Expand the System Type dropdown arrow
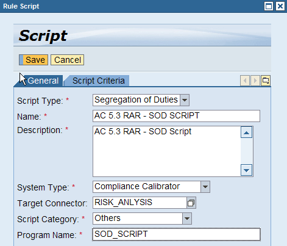This screenshot has height=246, width=287. point(205,187)
